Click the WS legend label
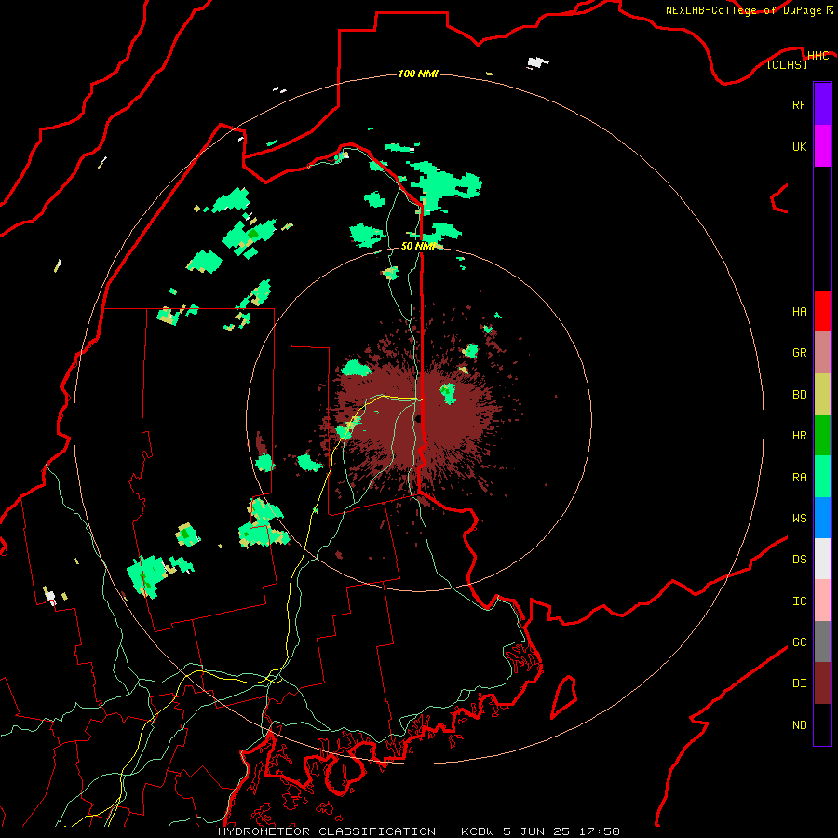 [799, 518]
